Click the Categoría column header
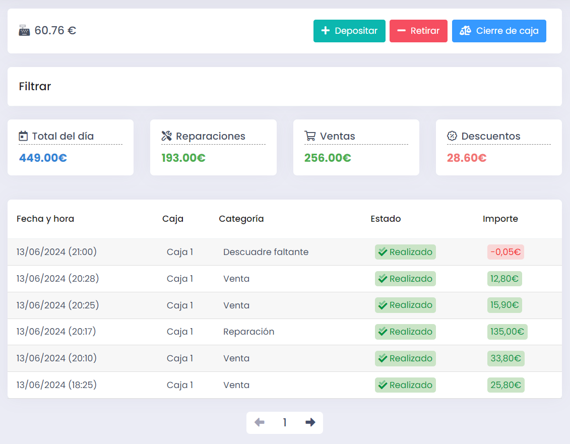The image size is (570, 444). click(x=241, y=219)
